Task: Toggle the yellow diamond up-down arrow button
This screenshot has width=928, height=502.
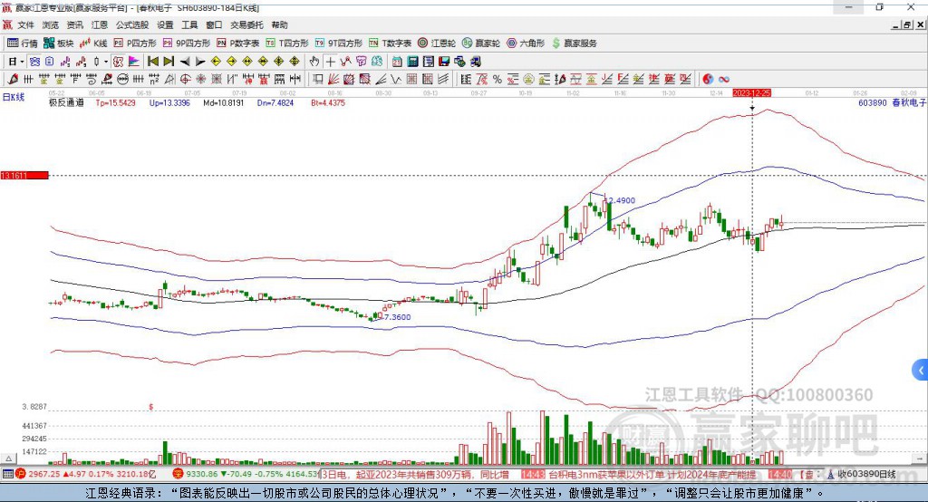Action: click(295, 62)
